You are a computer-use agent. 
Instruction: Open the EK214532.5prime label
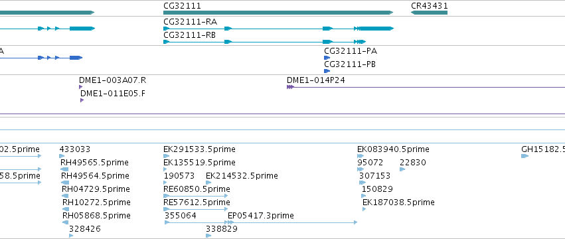tap(242, 175)
